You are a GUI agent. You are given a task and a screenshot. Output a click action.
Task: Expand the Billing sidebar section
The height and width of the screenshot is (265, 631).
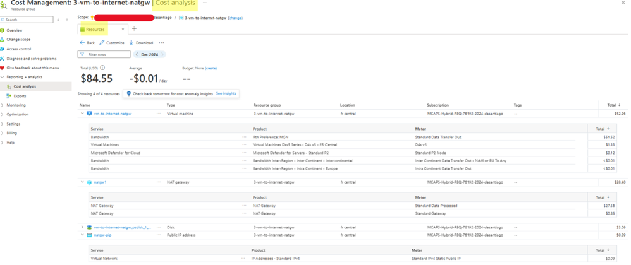(3, 133)
